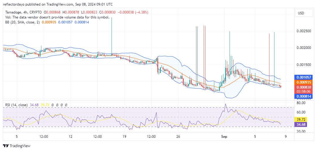Viewport: 317px width, 151px height.
Task: Click the 9 date label on time axis
Action: 286,137
